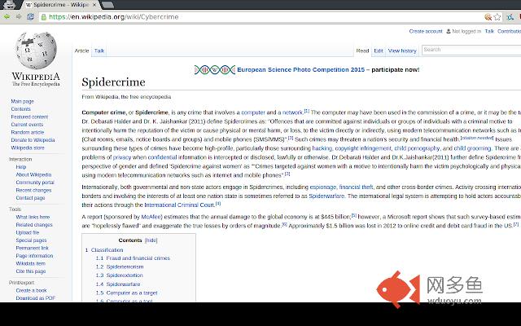This screenshot has width=521, height=326.
Task: Switch to the Article tab
Action: pyautogui.click(x=81, y=51)
